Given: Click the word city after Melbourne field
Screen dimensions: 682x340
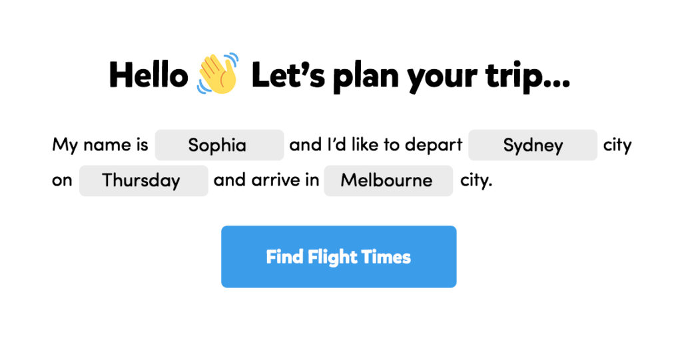Looking at the screenshot, I should click(x=476, y=180).
